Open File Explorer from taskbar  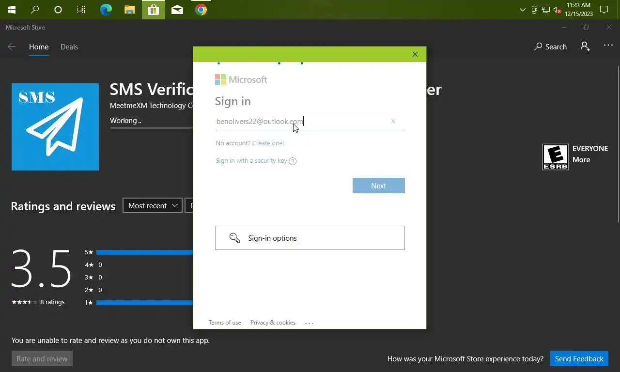pos(129,10)
